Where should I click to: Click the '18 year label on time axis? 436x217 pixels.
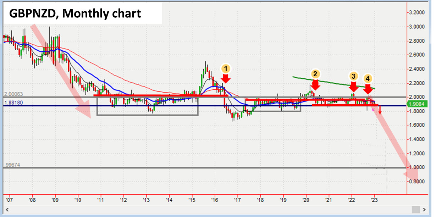(x=260, y=199)
